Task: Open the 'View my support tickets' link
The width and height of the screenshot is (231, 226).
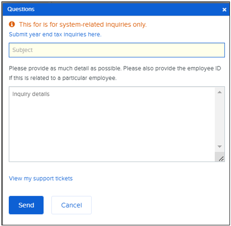Action: coord(41,178)
